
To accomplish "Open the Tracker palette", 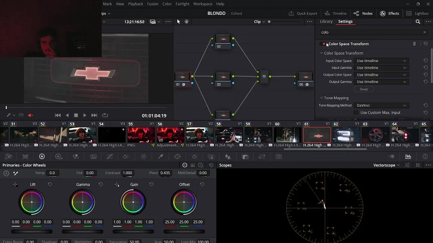I will click(x=194, y=157).
